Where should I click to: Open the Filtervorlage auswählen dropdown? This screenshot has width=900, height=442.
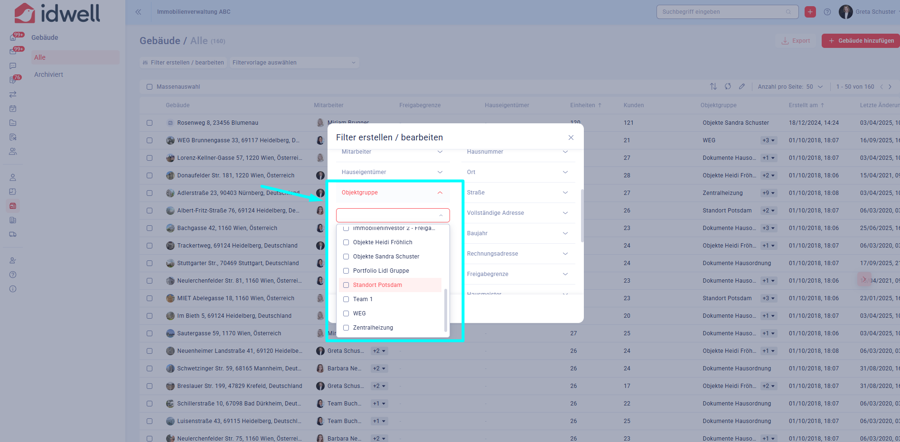[x=293, y=63]
